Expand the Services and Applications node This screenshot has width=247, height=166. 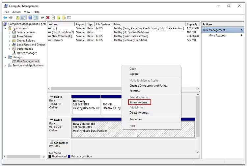coord(5,66)
